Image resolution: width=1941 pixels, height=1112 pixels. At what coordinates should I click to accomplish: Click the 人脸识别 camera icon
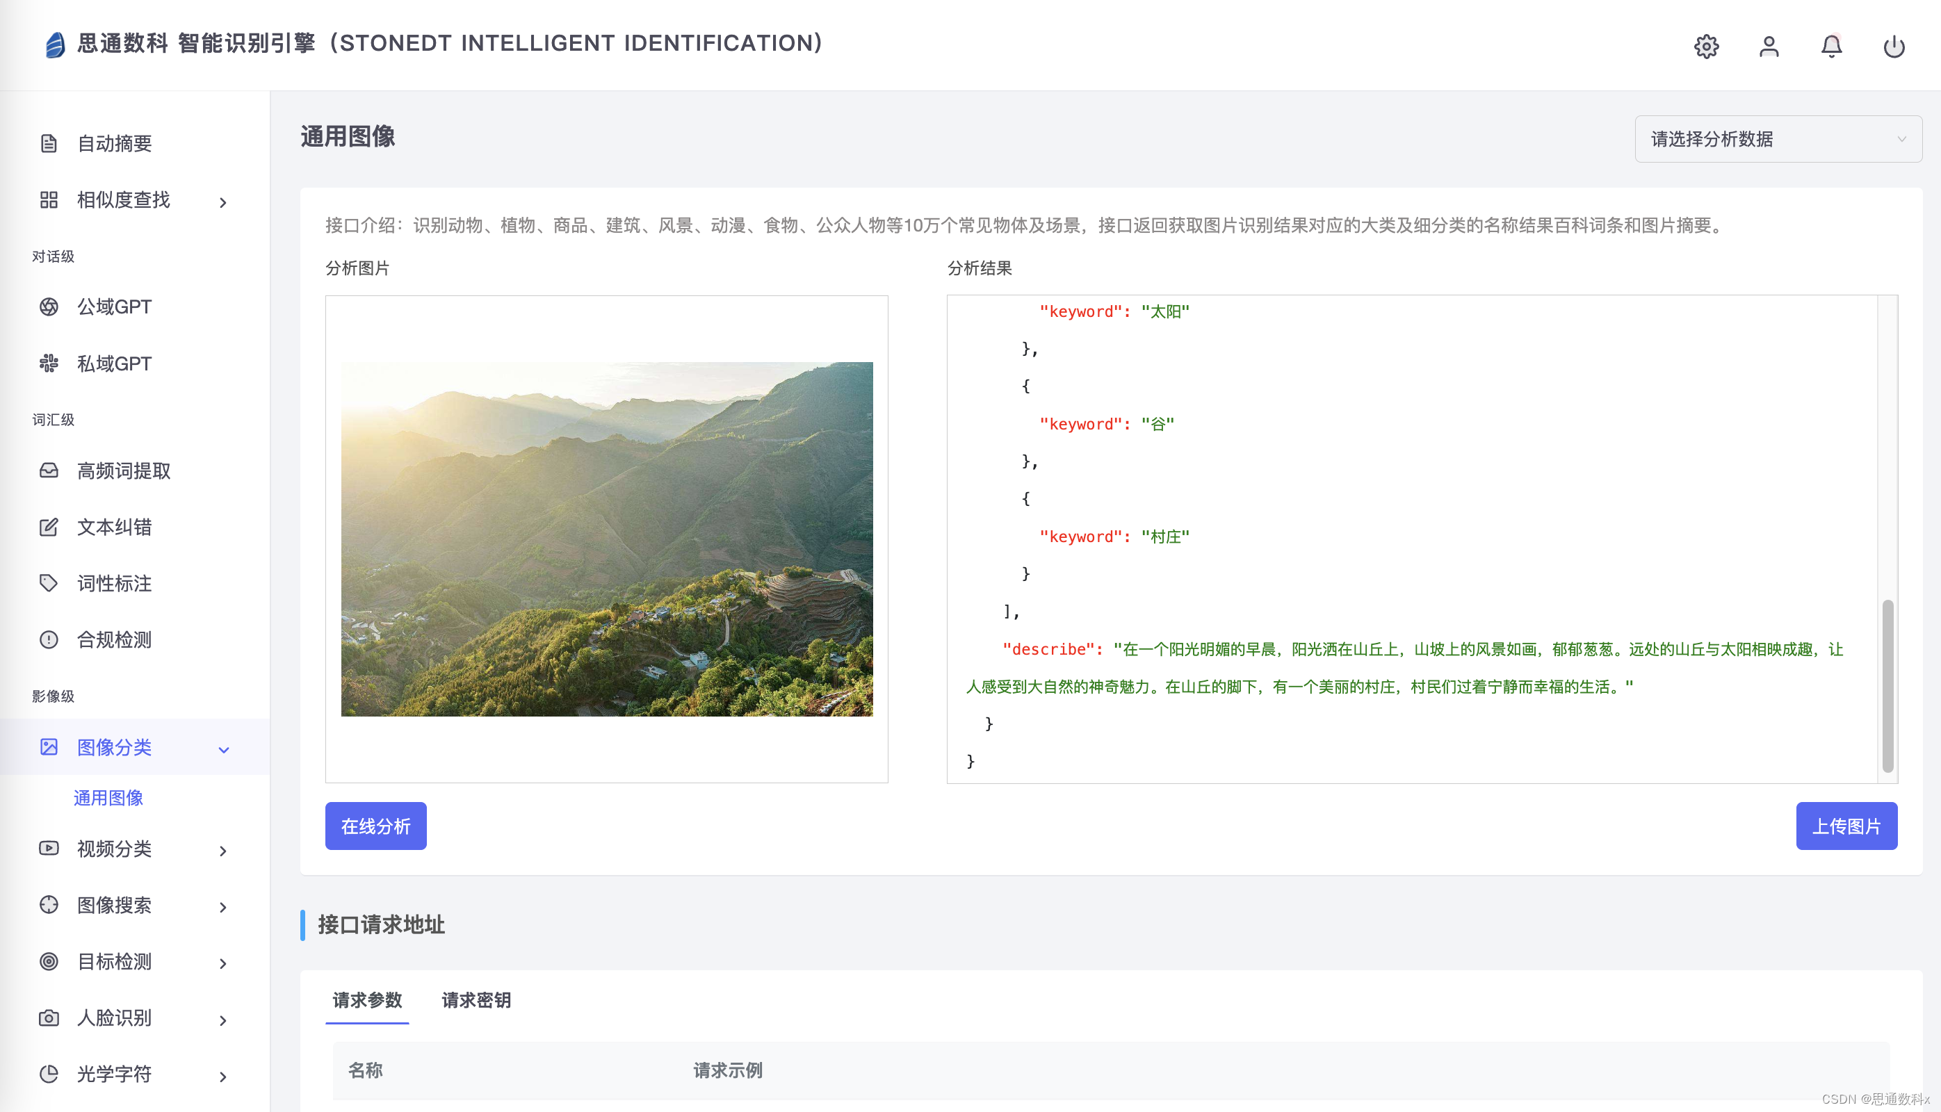49,1018
